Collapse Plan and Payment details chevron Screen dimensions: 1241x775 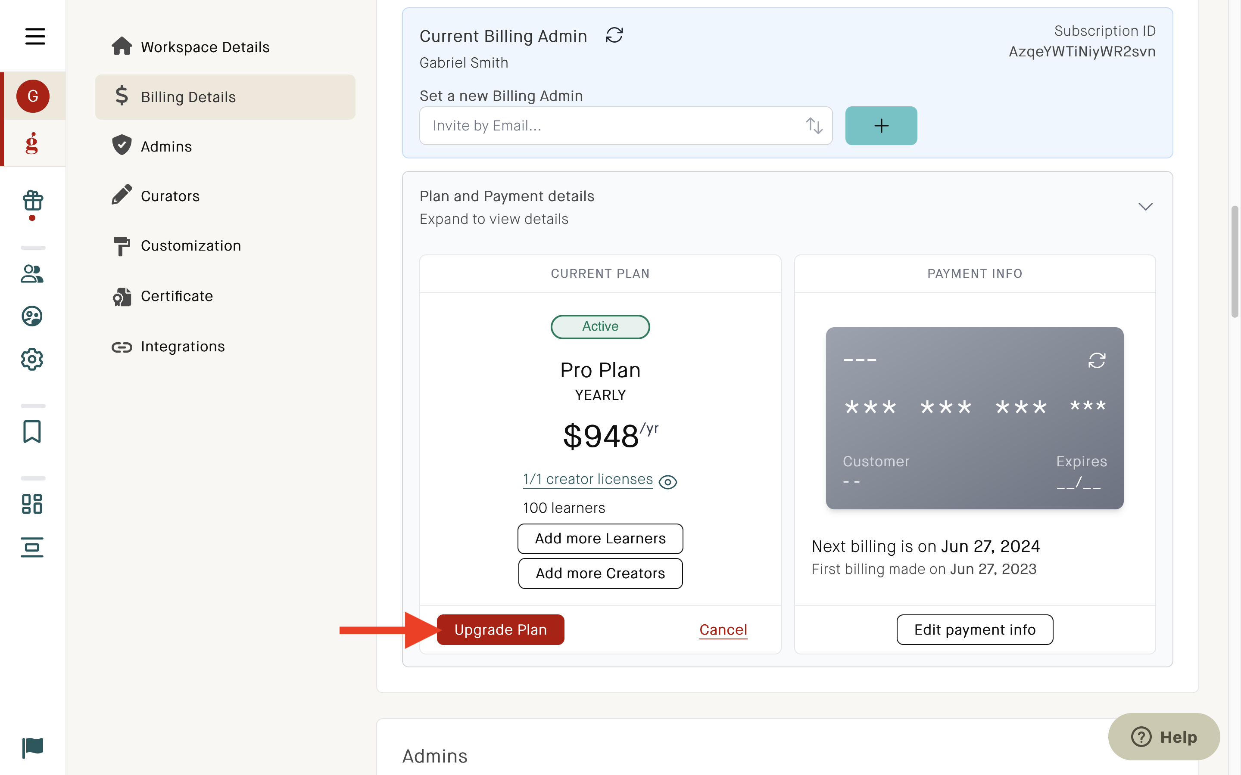click(x=1146, y=207)
